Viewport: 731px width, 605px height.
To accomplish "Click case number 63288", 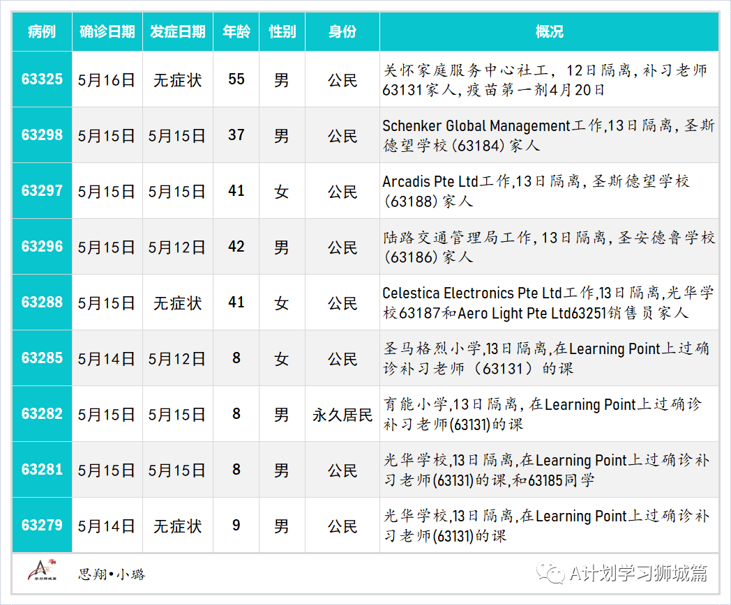I will point(42,302).
